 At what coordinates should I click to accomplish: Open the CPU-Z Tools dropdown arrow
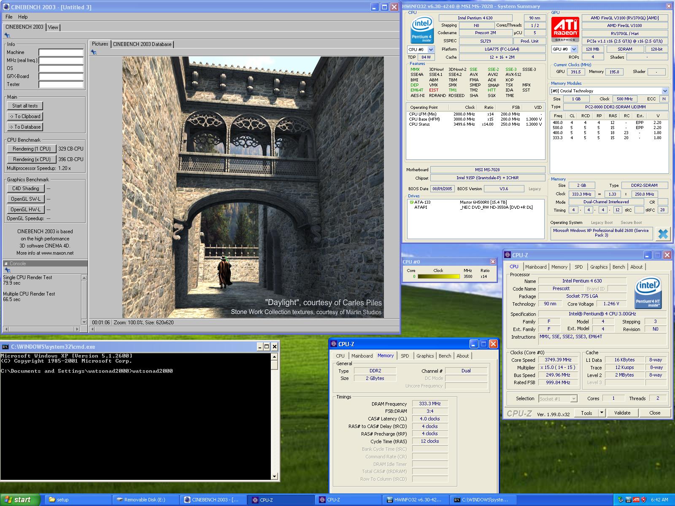point(602,413)
